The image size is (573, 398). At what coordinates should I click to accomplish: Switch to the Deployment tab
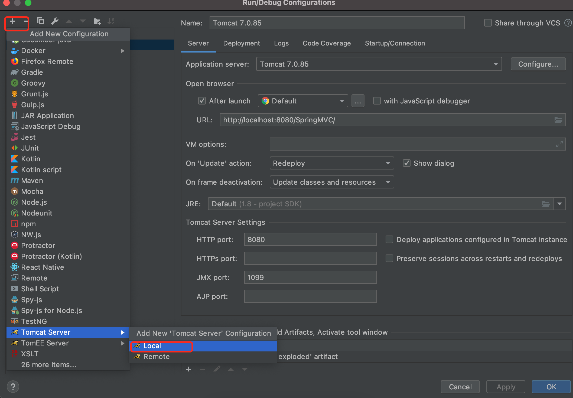pyautogui.click(x=241, y=43)
